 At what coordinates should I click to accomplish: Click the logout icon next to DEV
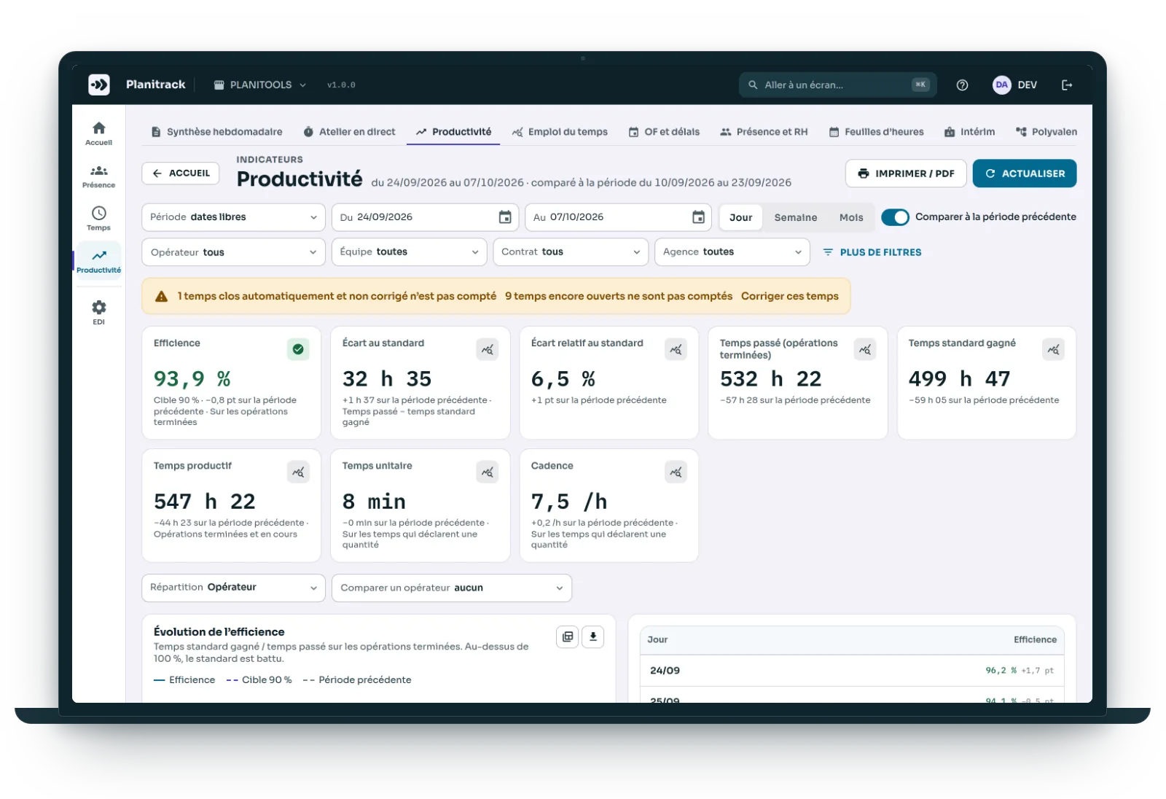(x=1067, y=85)
